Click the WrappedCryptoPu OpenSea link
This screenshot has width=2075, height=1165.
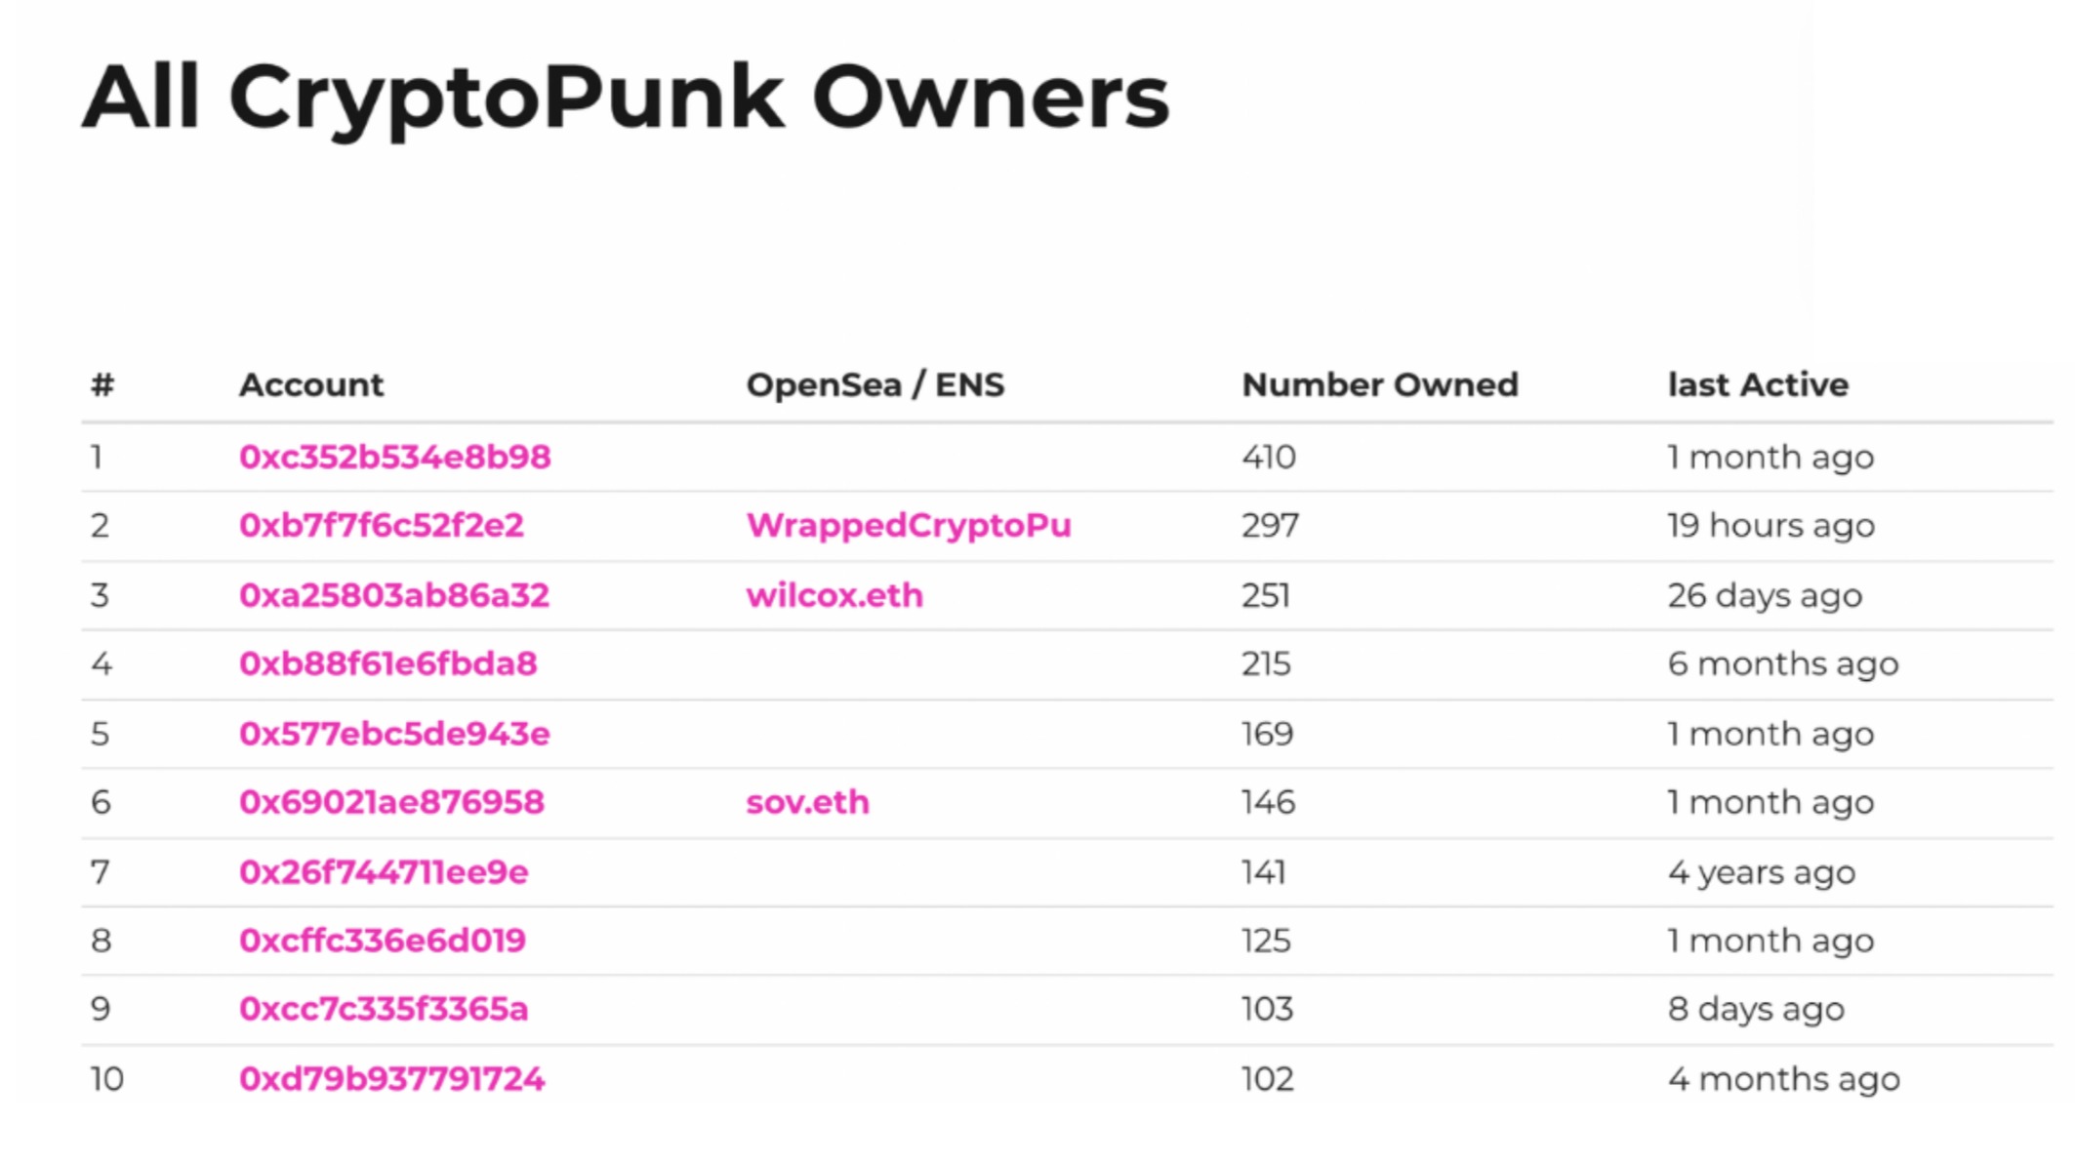tap(908, 526)
